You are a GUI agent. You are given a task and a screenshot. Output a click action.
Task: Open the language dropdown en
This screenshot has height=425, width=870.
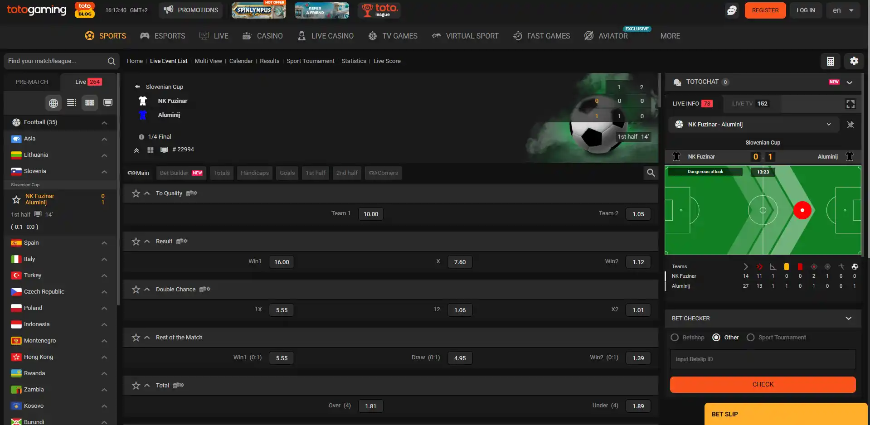[x=843, y=10]
